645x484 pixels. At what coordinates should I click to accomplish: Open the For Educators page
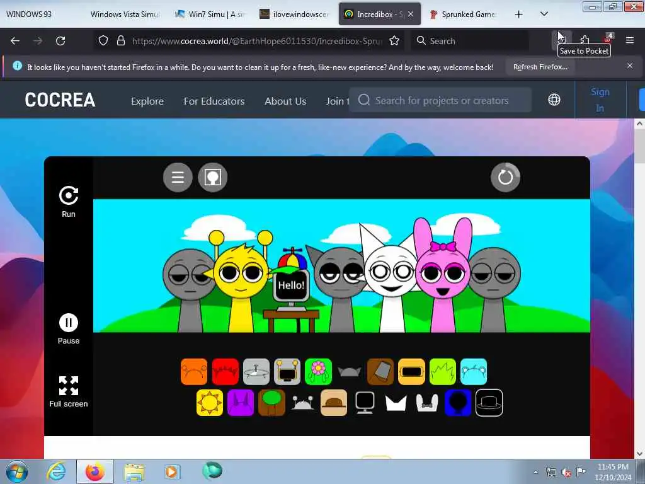tap(214, 101)
